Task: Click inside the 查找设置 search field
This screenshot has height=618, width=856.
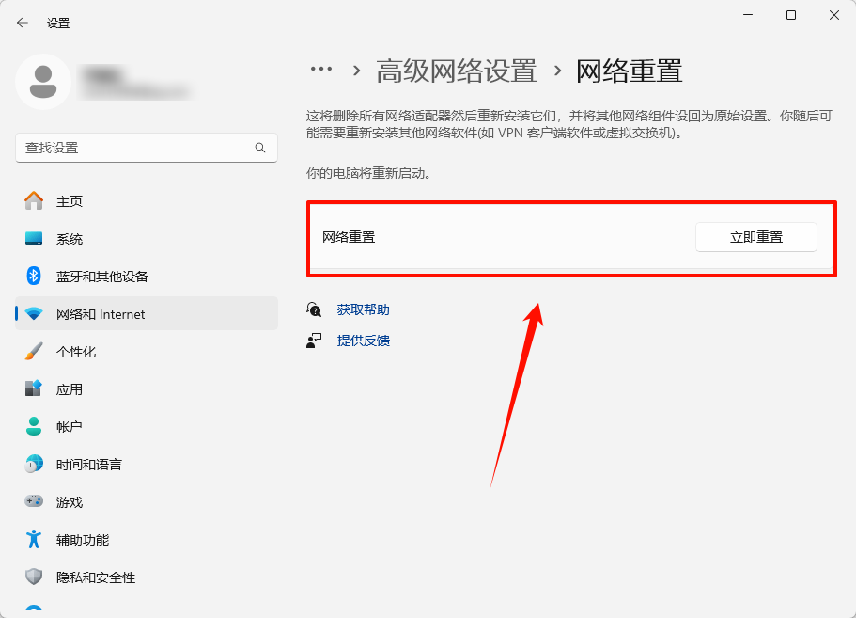Action: pyautogui.click(x=141, y=148)
